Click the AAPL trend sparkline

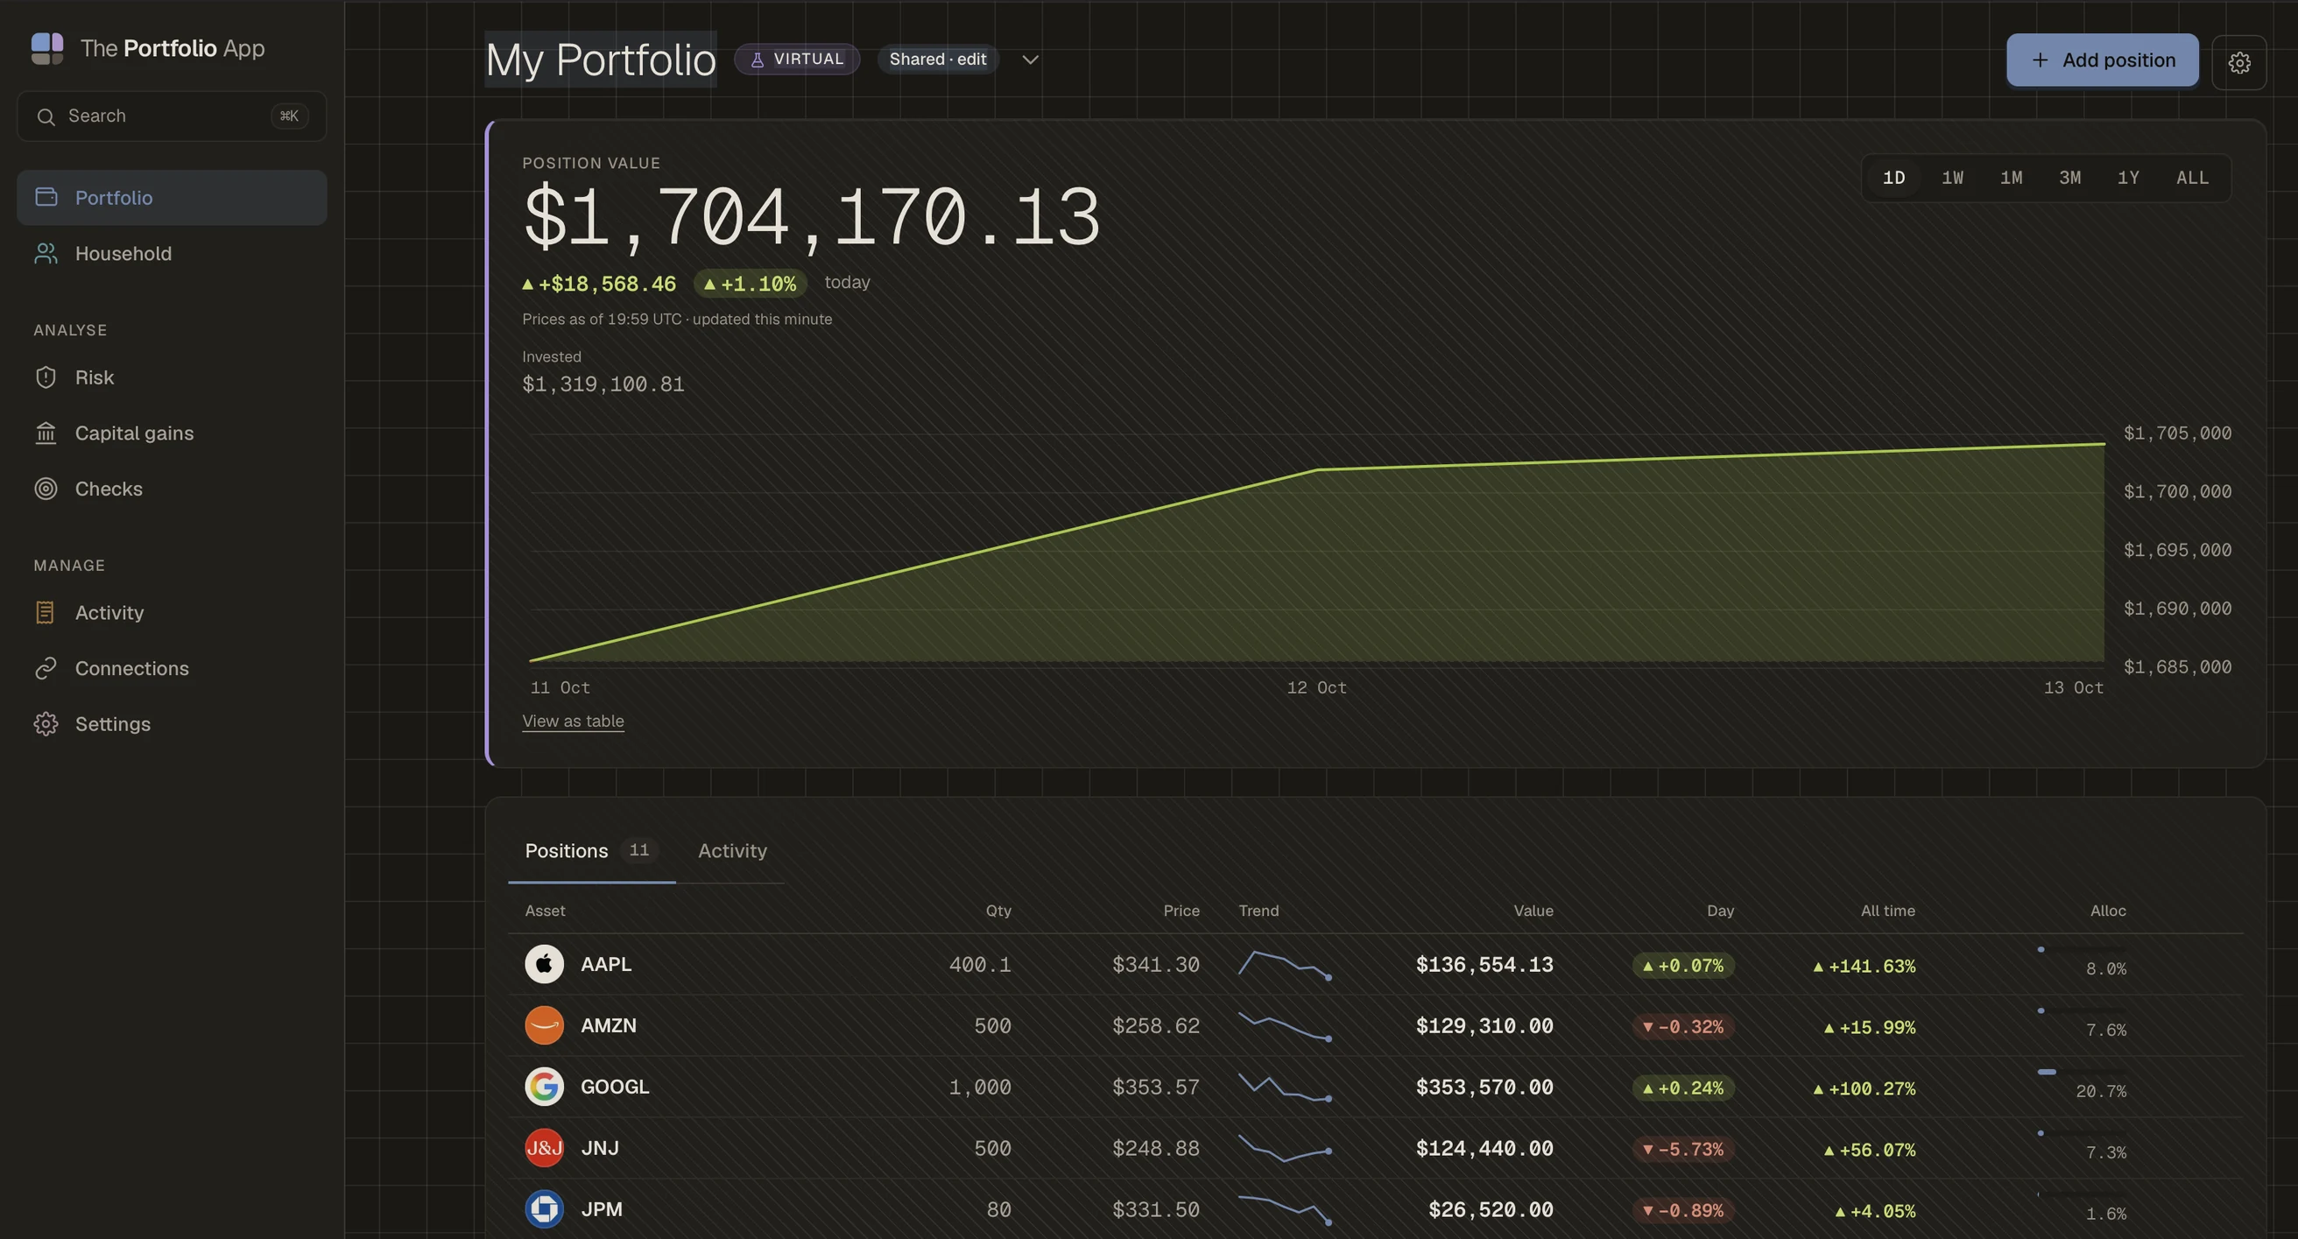click(1285, 965)
